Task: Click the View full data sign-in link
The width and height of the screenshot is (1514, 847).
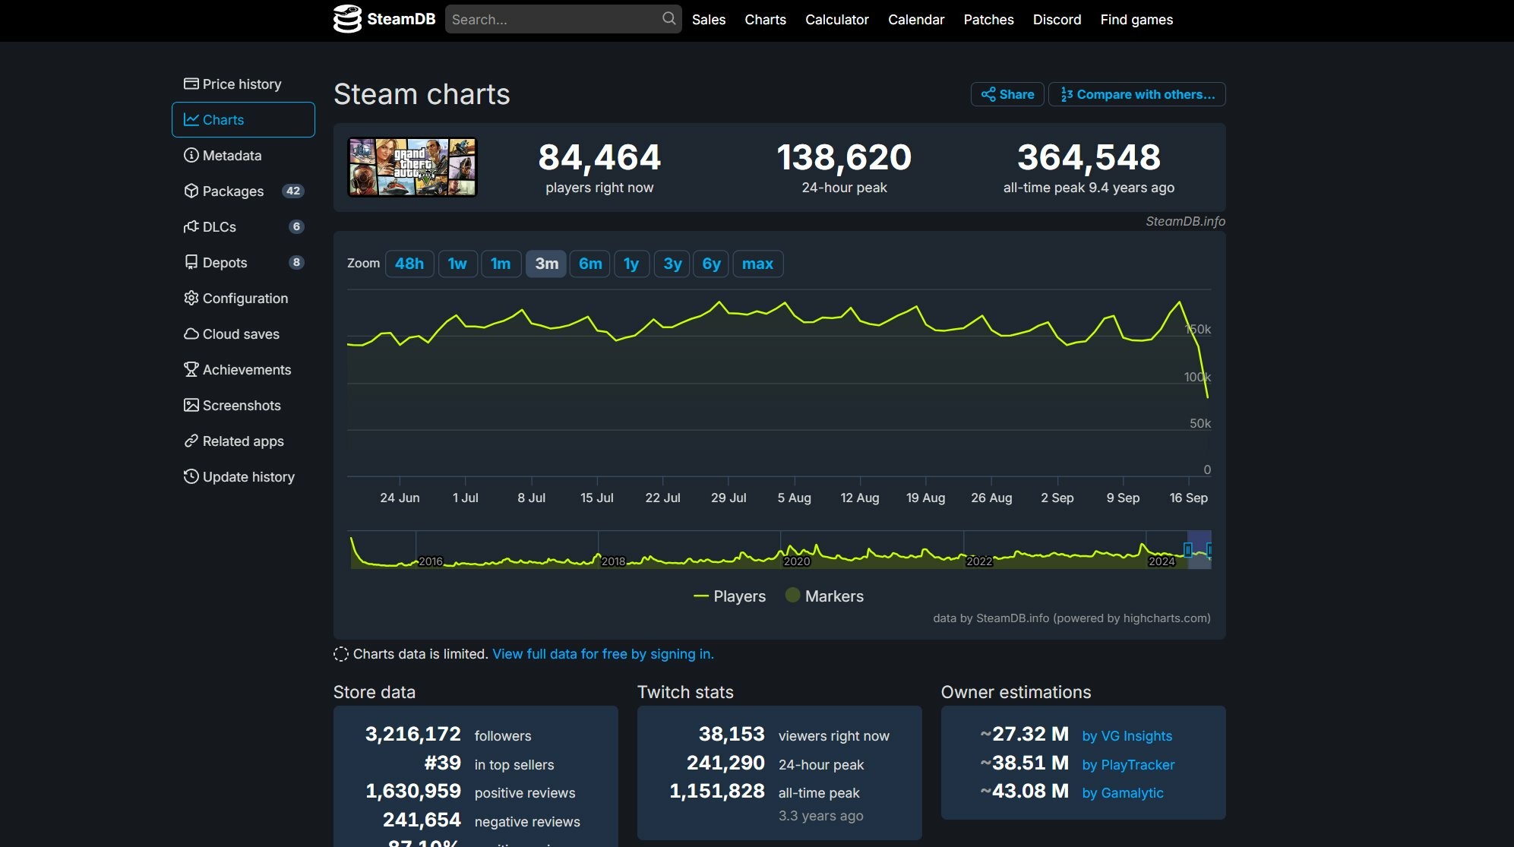Action: [x=602, y=653]
